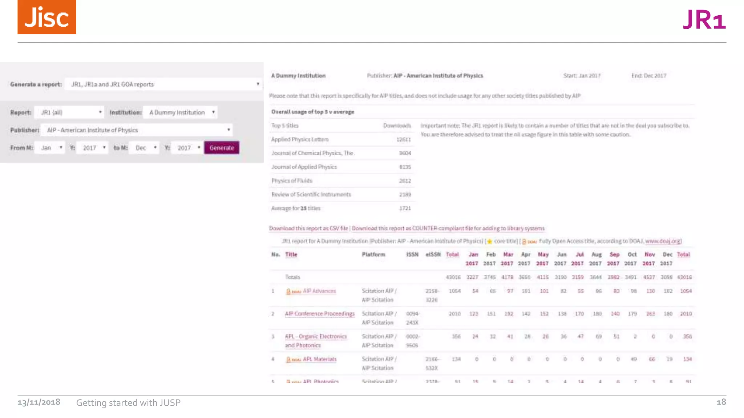Open the www.doaj.org link
This screenshot has height=418, width=744.
tap(663, 241)
